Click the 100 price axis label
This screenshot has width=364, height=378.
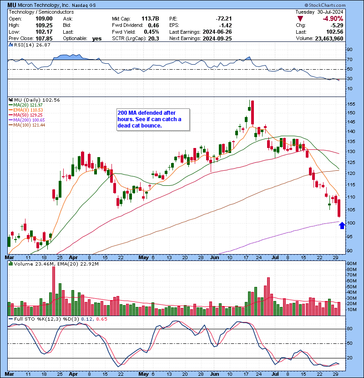click(x=351, y=223)
